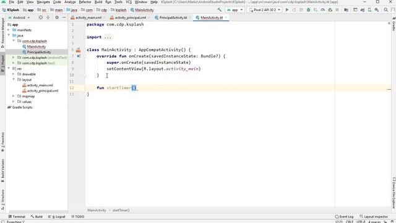Expand the drawable folder
The image size is (396, 223).
(14, 74)
